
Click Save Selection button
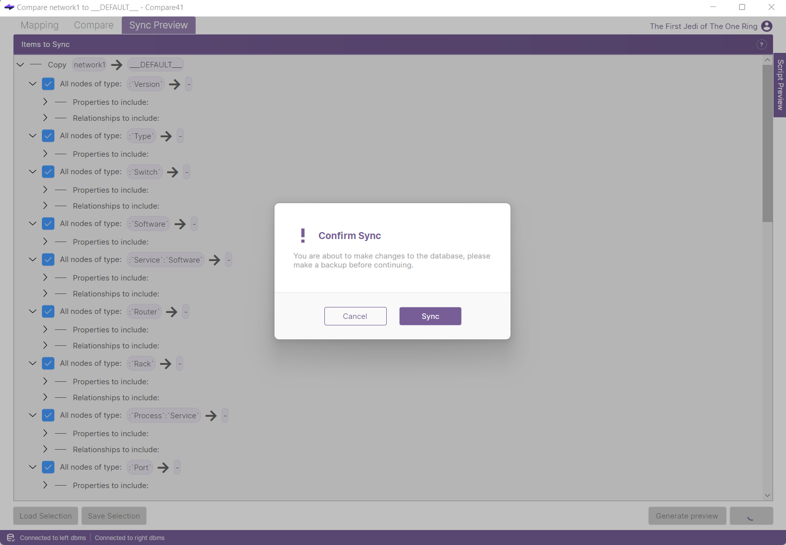tap(114, 516)
